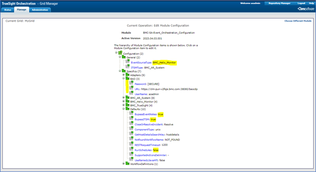Click the BMC_TrueSight folder icon

click(127, 105)
